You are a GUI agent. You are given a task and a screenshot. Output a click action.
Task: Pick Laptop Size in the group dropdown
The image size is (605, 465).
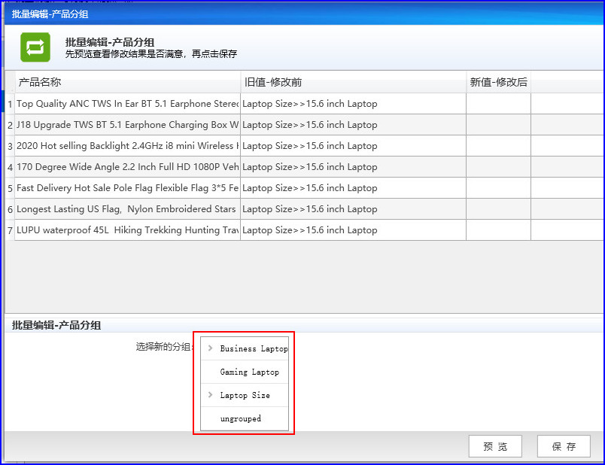click(x=245, y=395)
